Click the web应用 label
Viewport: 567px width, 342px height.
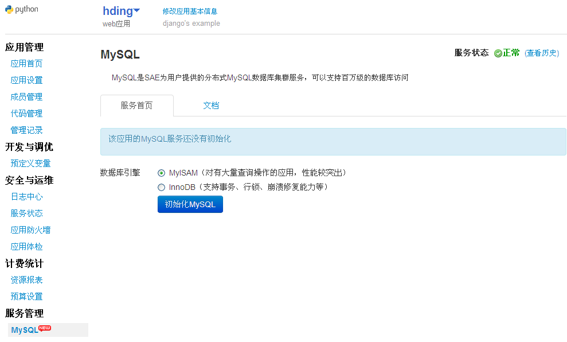(x=116, y=24)
